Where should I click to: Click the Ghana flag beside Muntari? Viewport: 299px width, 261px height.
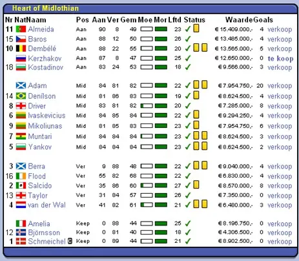tap(21, 136)
